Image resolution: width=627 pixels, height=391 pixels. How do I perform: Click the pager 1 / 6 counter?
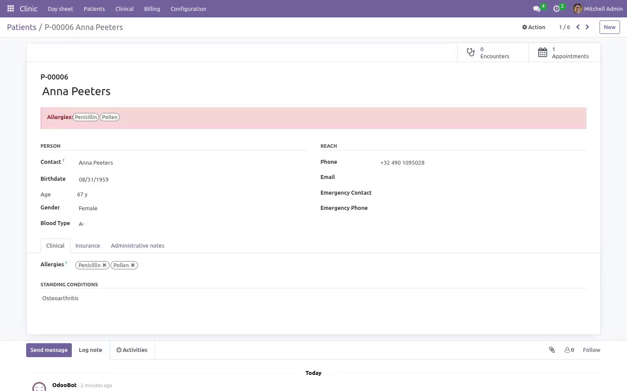point(564,27)
